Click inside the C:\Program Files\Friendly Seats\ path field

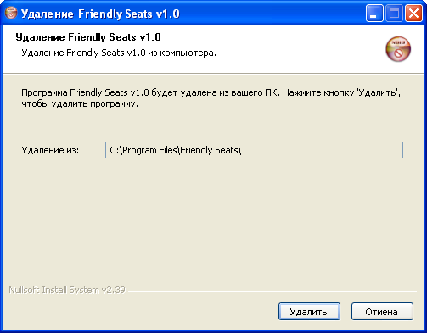[254, 150]
